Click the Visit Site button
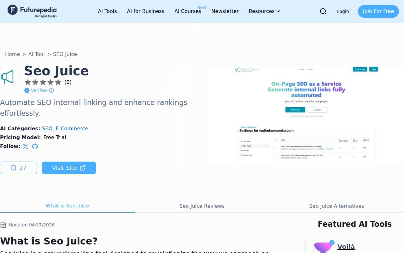The image size is (404, 253). point(69,168)
